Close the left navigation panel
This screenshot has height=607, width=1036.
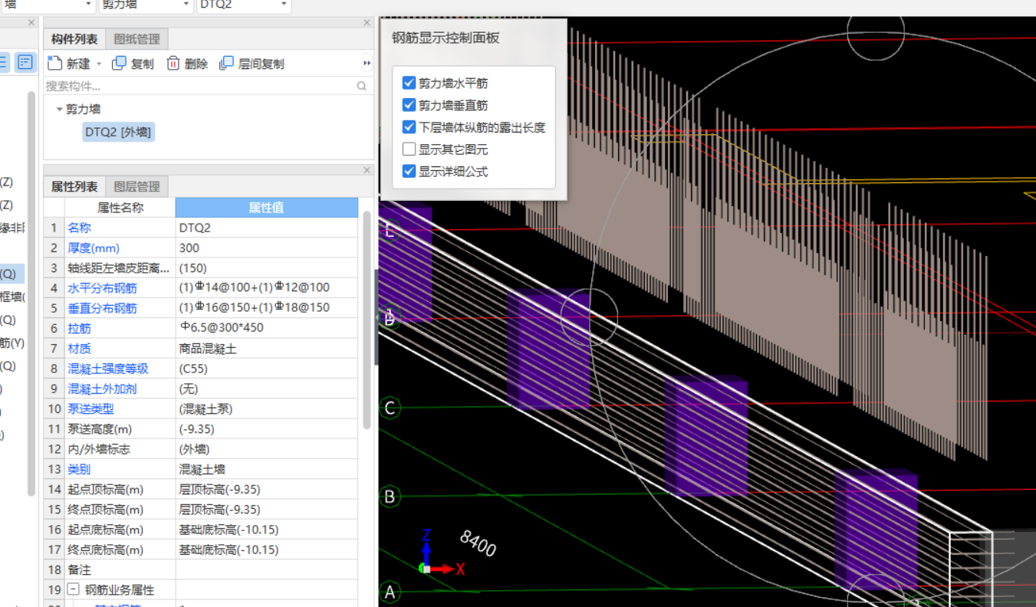point(31,23)
